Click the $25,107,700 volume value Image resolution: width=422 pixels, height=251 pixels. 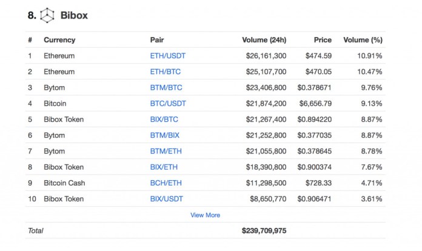266,72
